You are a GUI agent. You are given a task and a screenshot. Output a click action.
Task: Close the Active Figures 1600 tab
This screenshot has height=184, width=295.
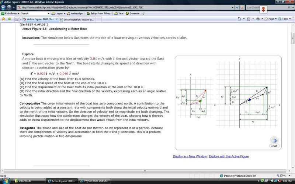pos(57,19)
